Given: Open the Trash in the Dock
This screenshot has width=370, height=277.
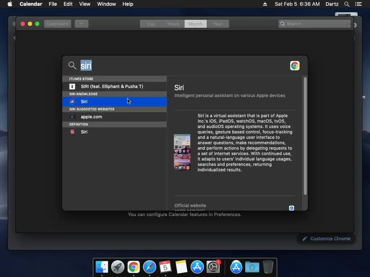Looking at the screenshot, I should click(268, 267).
